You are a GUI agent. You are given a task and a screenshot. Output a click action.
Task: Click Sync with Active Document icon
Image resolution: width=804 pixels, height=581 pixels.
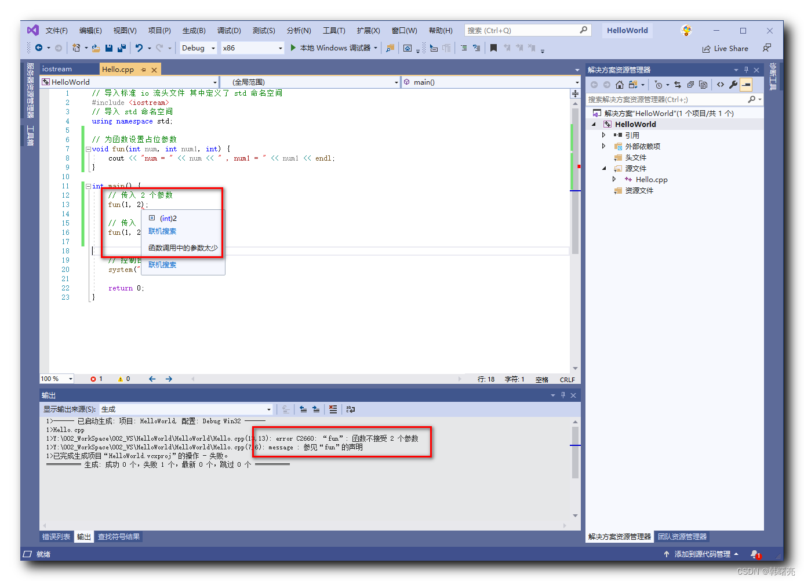678,85
